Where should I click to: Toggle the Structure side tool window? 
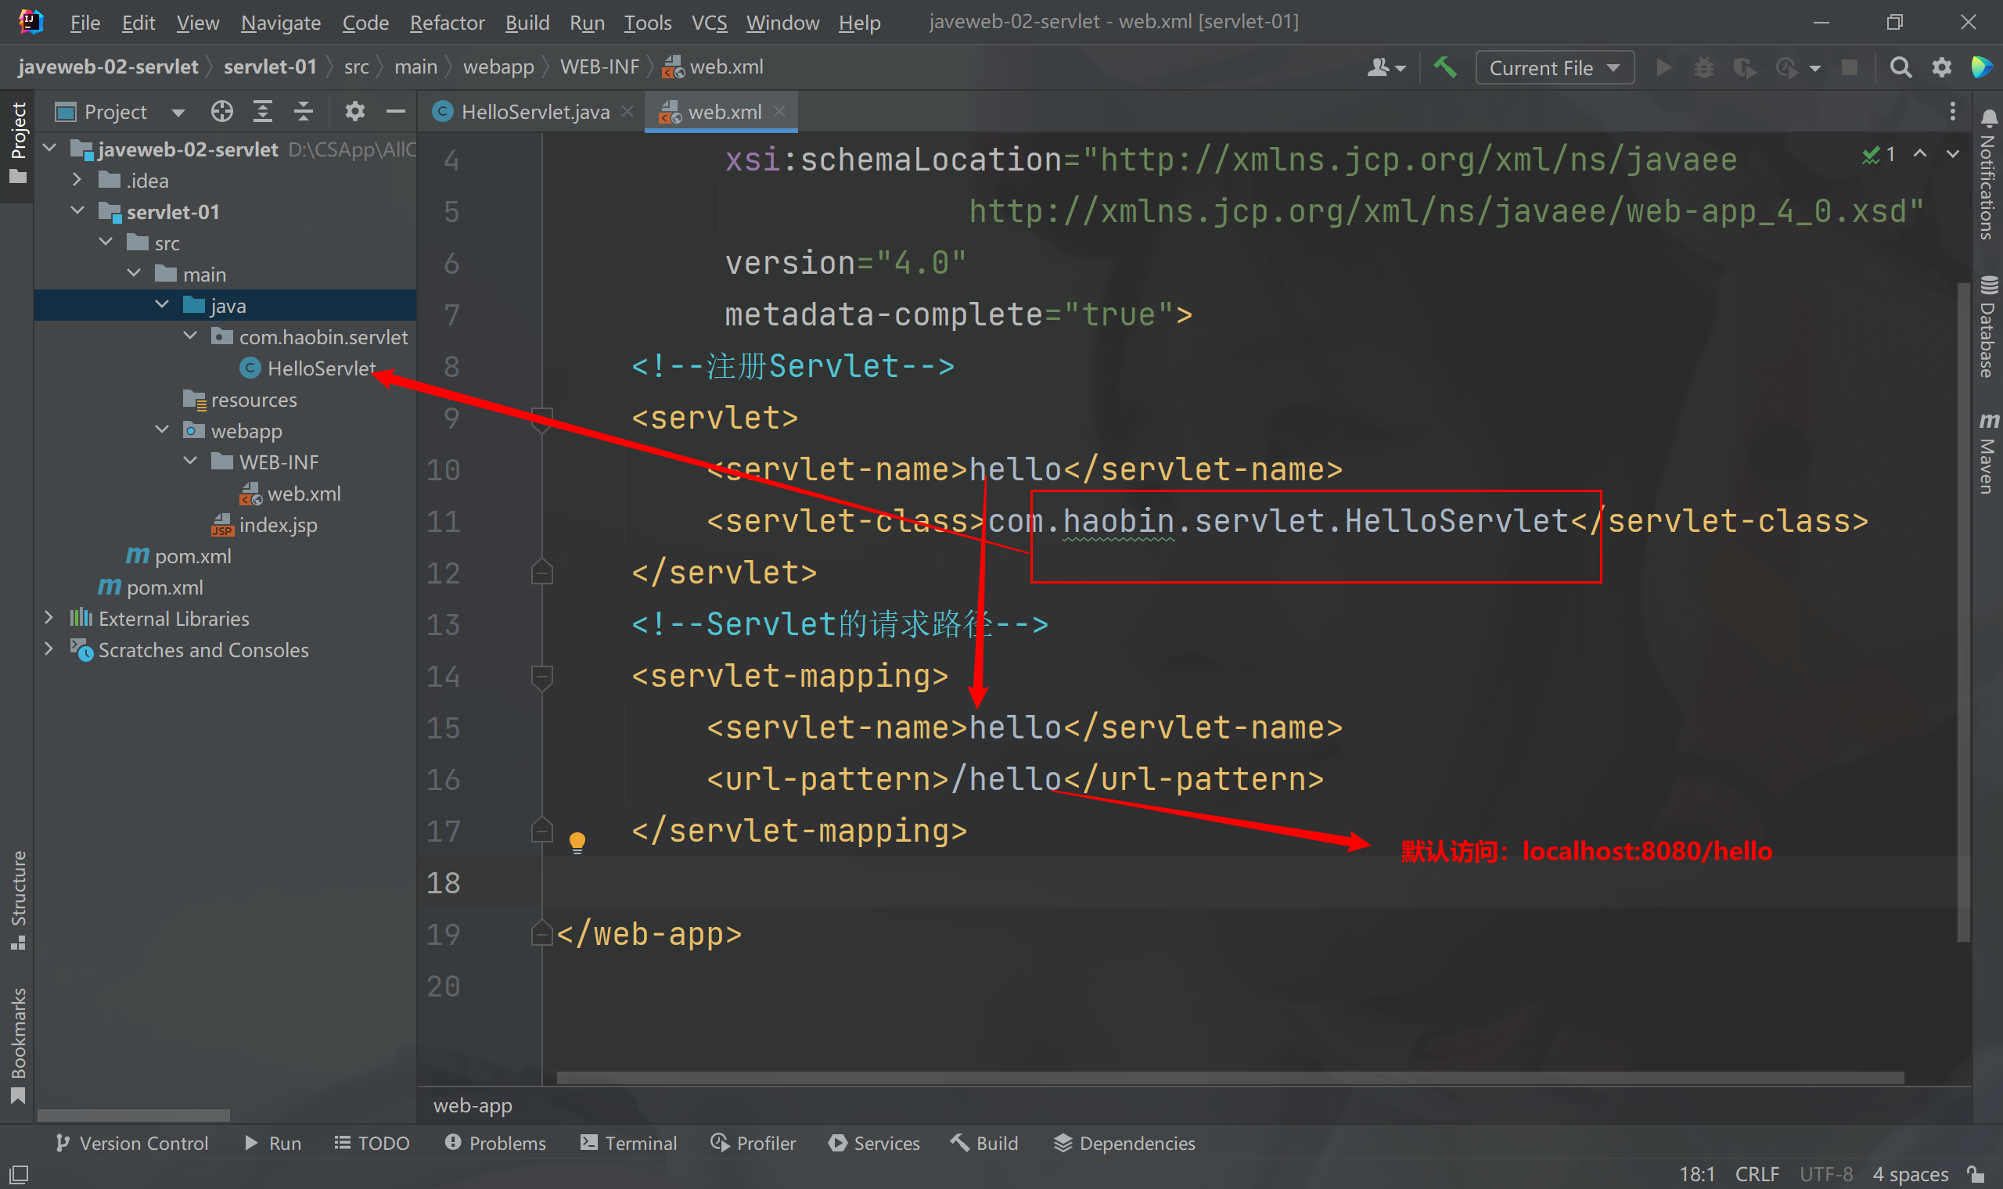point(18,900)
